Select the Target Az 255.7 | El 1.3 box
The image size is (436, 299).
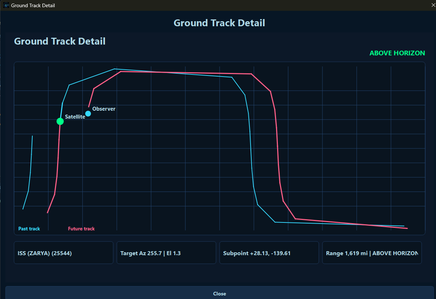click(x=166, y=253)
